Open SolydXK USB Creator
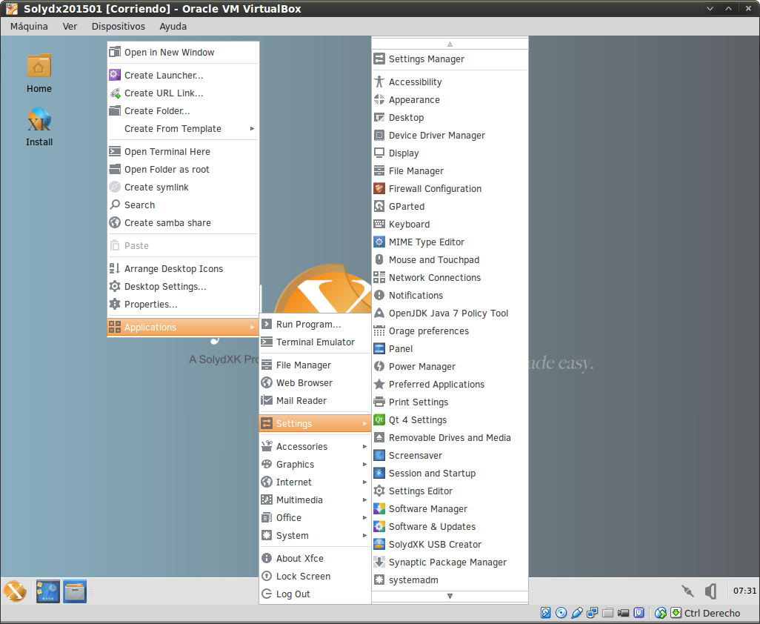Viewport: 760px width, 624px height. (x=435, y=545)
